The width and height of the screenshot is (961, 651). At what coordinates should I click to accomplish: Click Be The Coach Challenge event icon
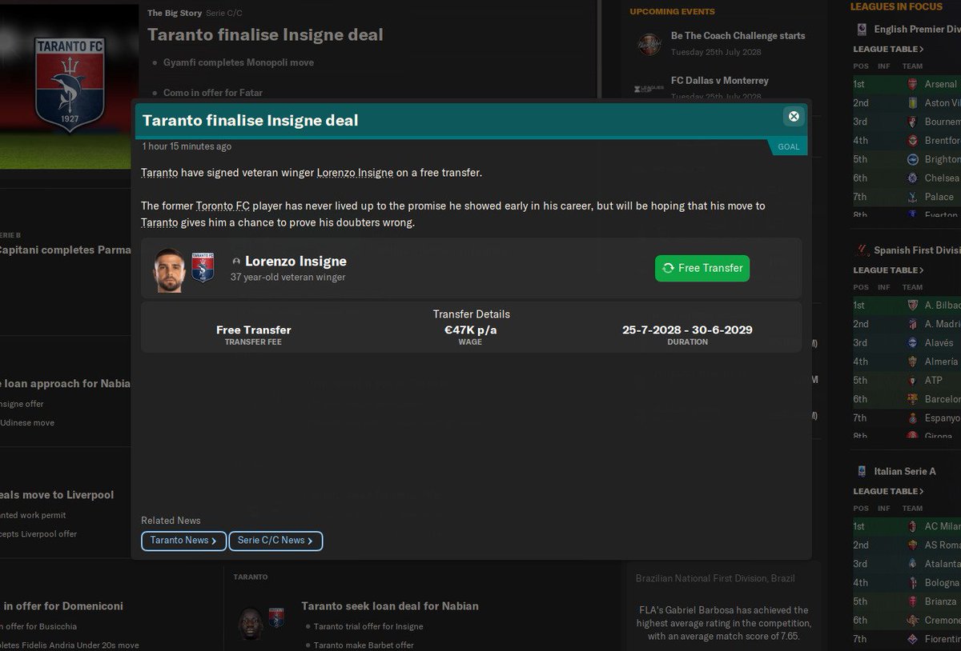(649, 44)
